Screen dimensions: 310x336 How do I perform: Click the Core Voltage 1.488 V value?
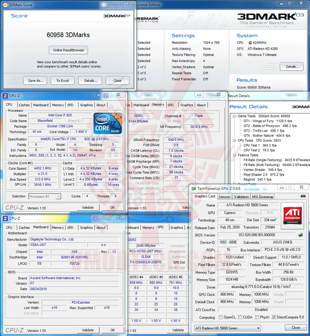pyautogui.click(x=81, y=132)
